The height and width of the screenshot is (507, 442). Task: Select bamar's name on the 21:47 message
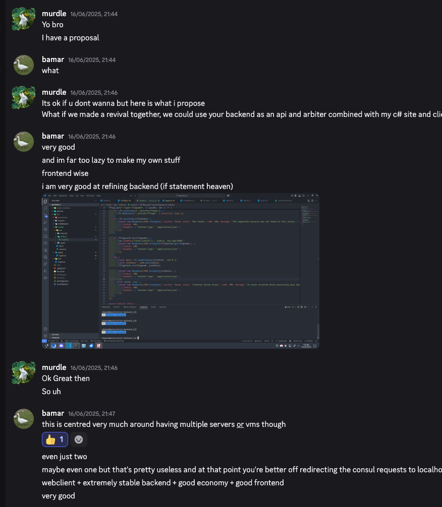(x=53, y=413)
